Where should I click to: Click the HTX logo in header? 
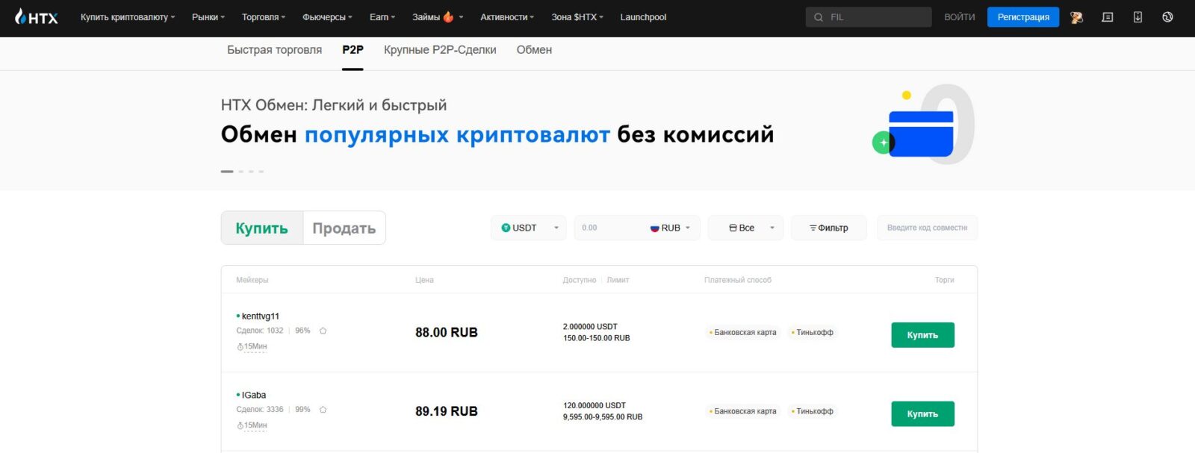point(36,16)
